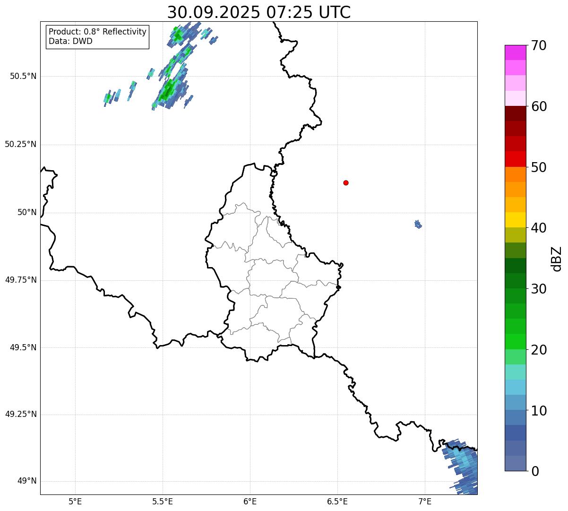The width and height of the screenshot is (568, 511).
Task: Click the "Data: DWD" text
Action: tap(70, 41)
